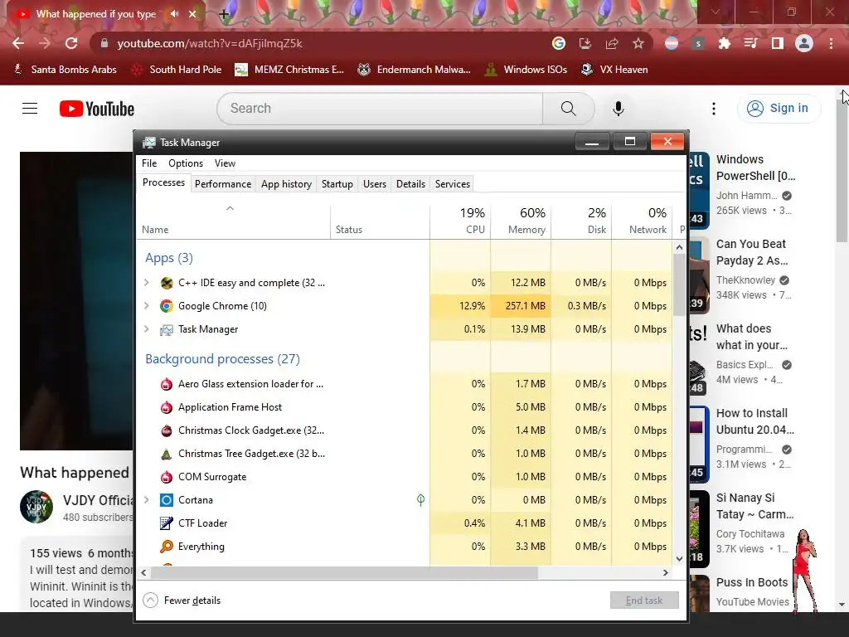Image resolution: width=849 pixels, height=637 pixels.
Task: Click the YouTube search magnifier button
Action: click(569, 109)
